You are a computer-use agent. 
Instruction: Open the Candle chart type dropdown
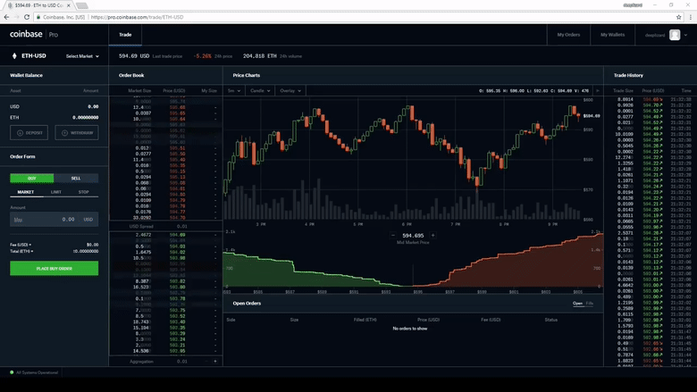[260, 90]
